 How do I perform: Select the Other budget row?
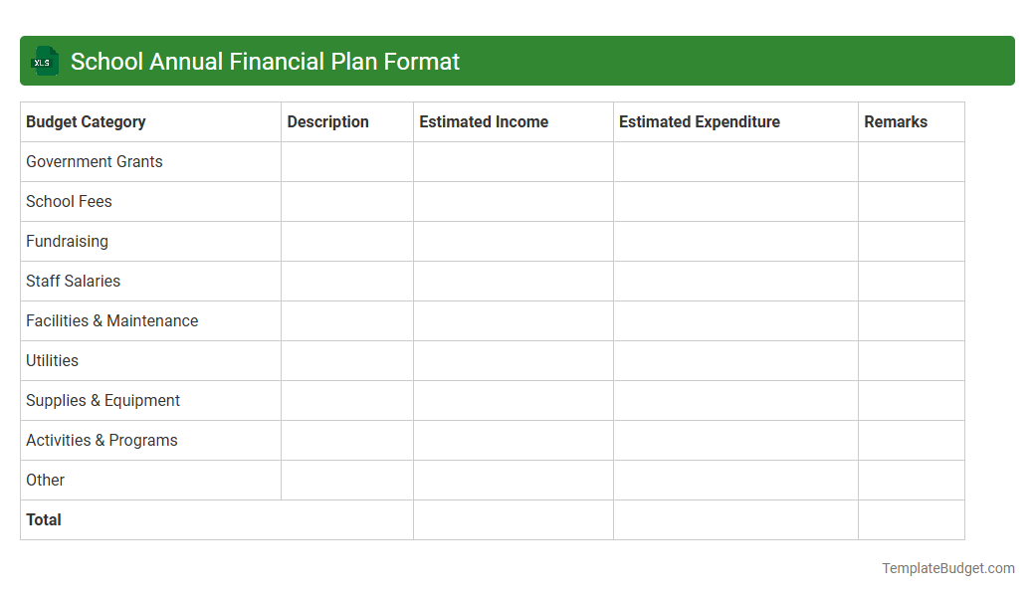(45, 480)
